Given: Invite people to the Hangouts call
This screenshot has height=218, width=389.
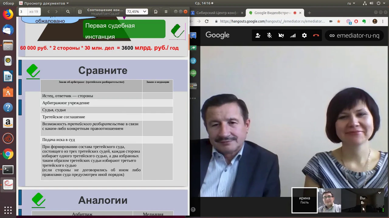Looking at the screenshot, I should point(258,35).
